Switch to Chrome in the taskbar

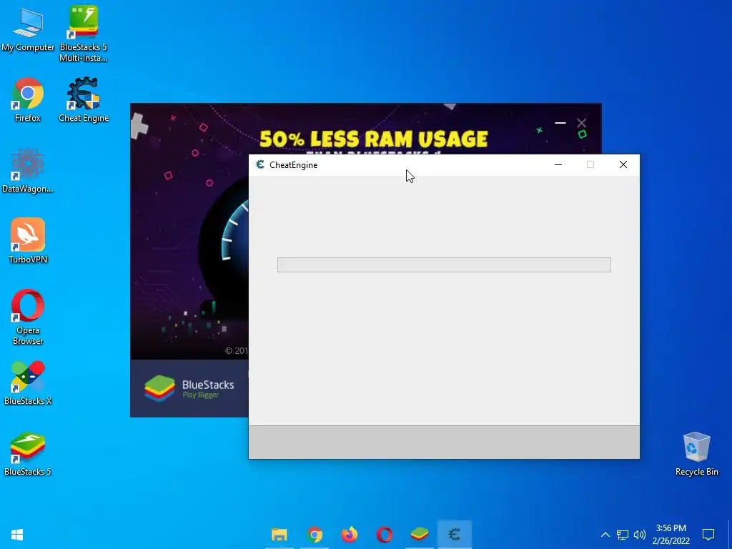click(315, 535)
